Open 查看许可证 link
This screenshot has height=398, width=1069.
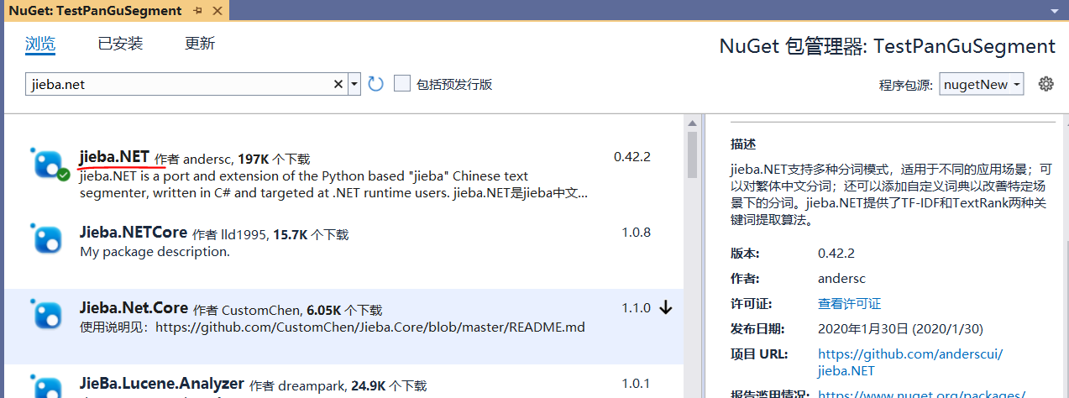[850, 304]
